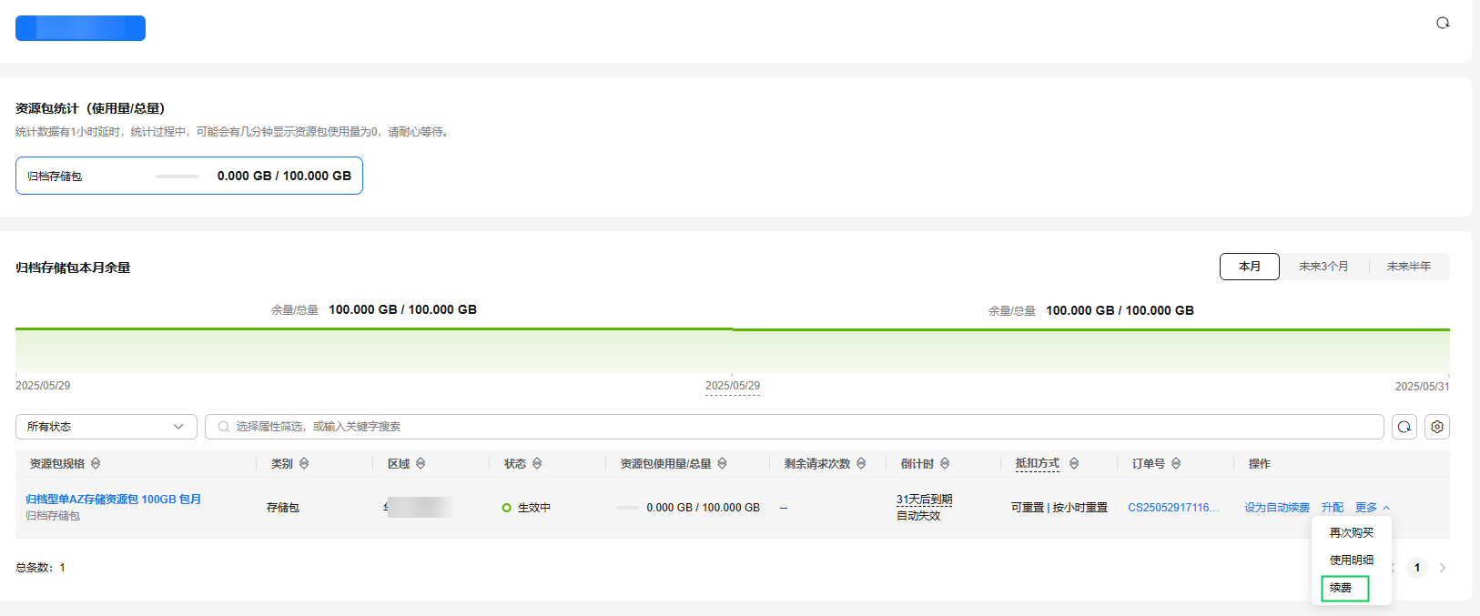The width and height of the screenshot is (1480, 616).
Task: Sort by 区域 column icon
Action: pyautogui.click(x=421, y=463)
